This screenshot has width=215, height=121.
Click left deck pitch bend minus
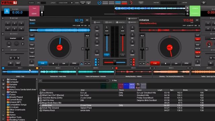point(86,64)
